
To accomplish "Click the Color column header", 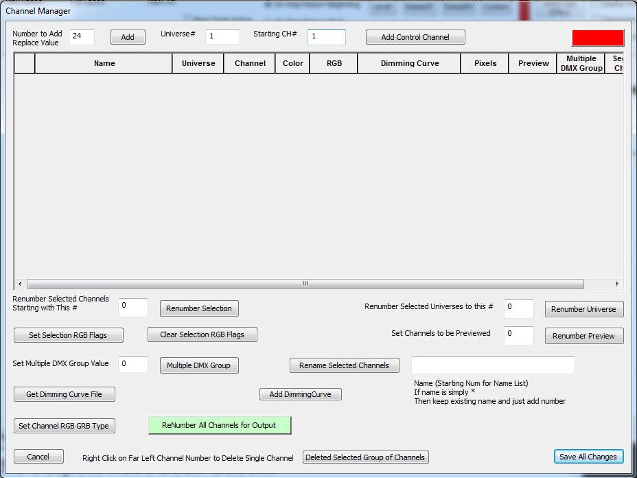I will point(293,63).
